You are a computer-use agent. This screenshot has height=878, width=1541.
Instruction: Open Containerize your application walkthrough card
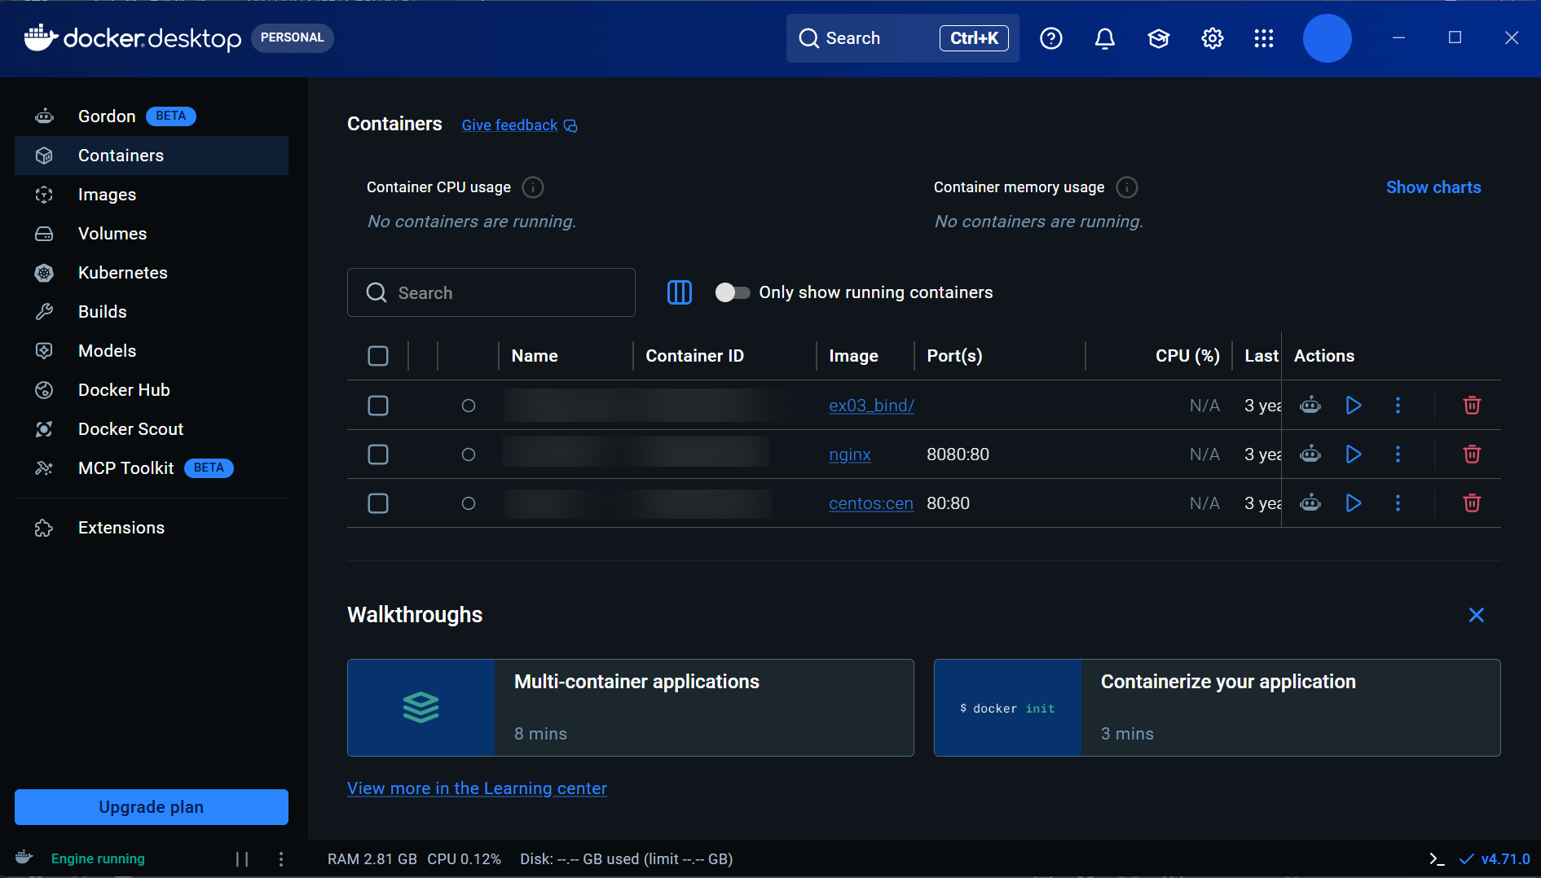click(1217, 708)
